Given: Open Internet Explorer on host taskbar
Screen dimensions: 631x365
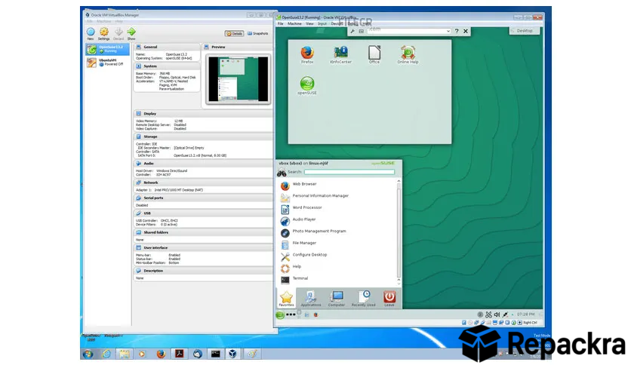Looking at the screenshot, I should [x=106, y=354].
